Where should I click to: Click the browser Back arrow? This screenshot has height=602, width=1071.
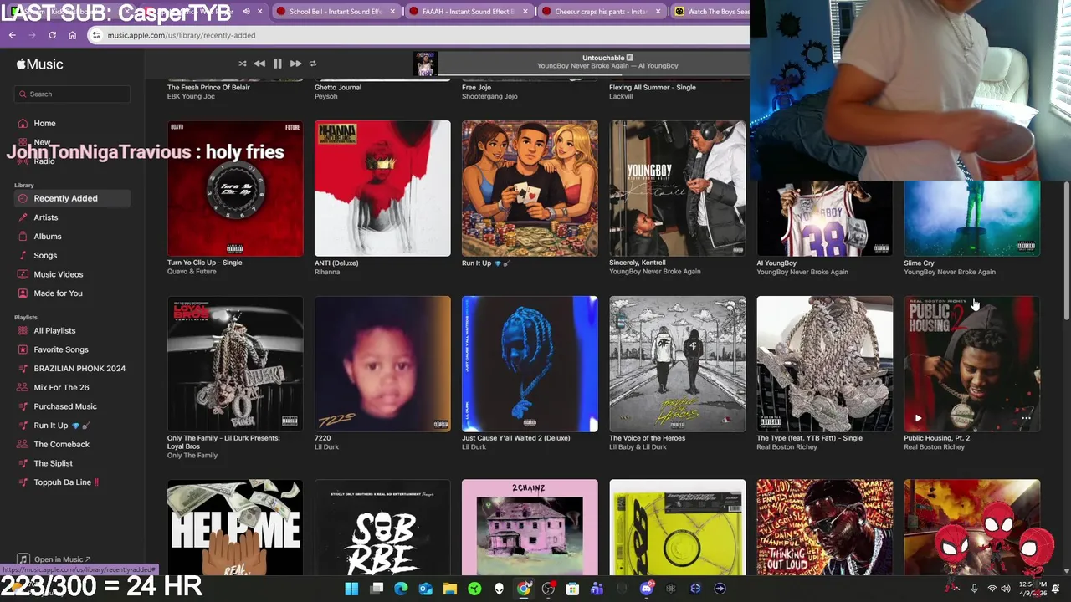point(12,35)
